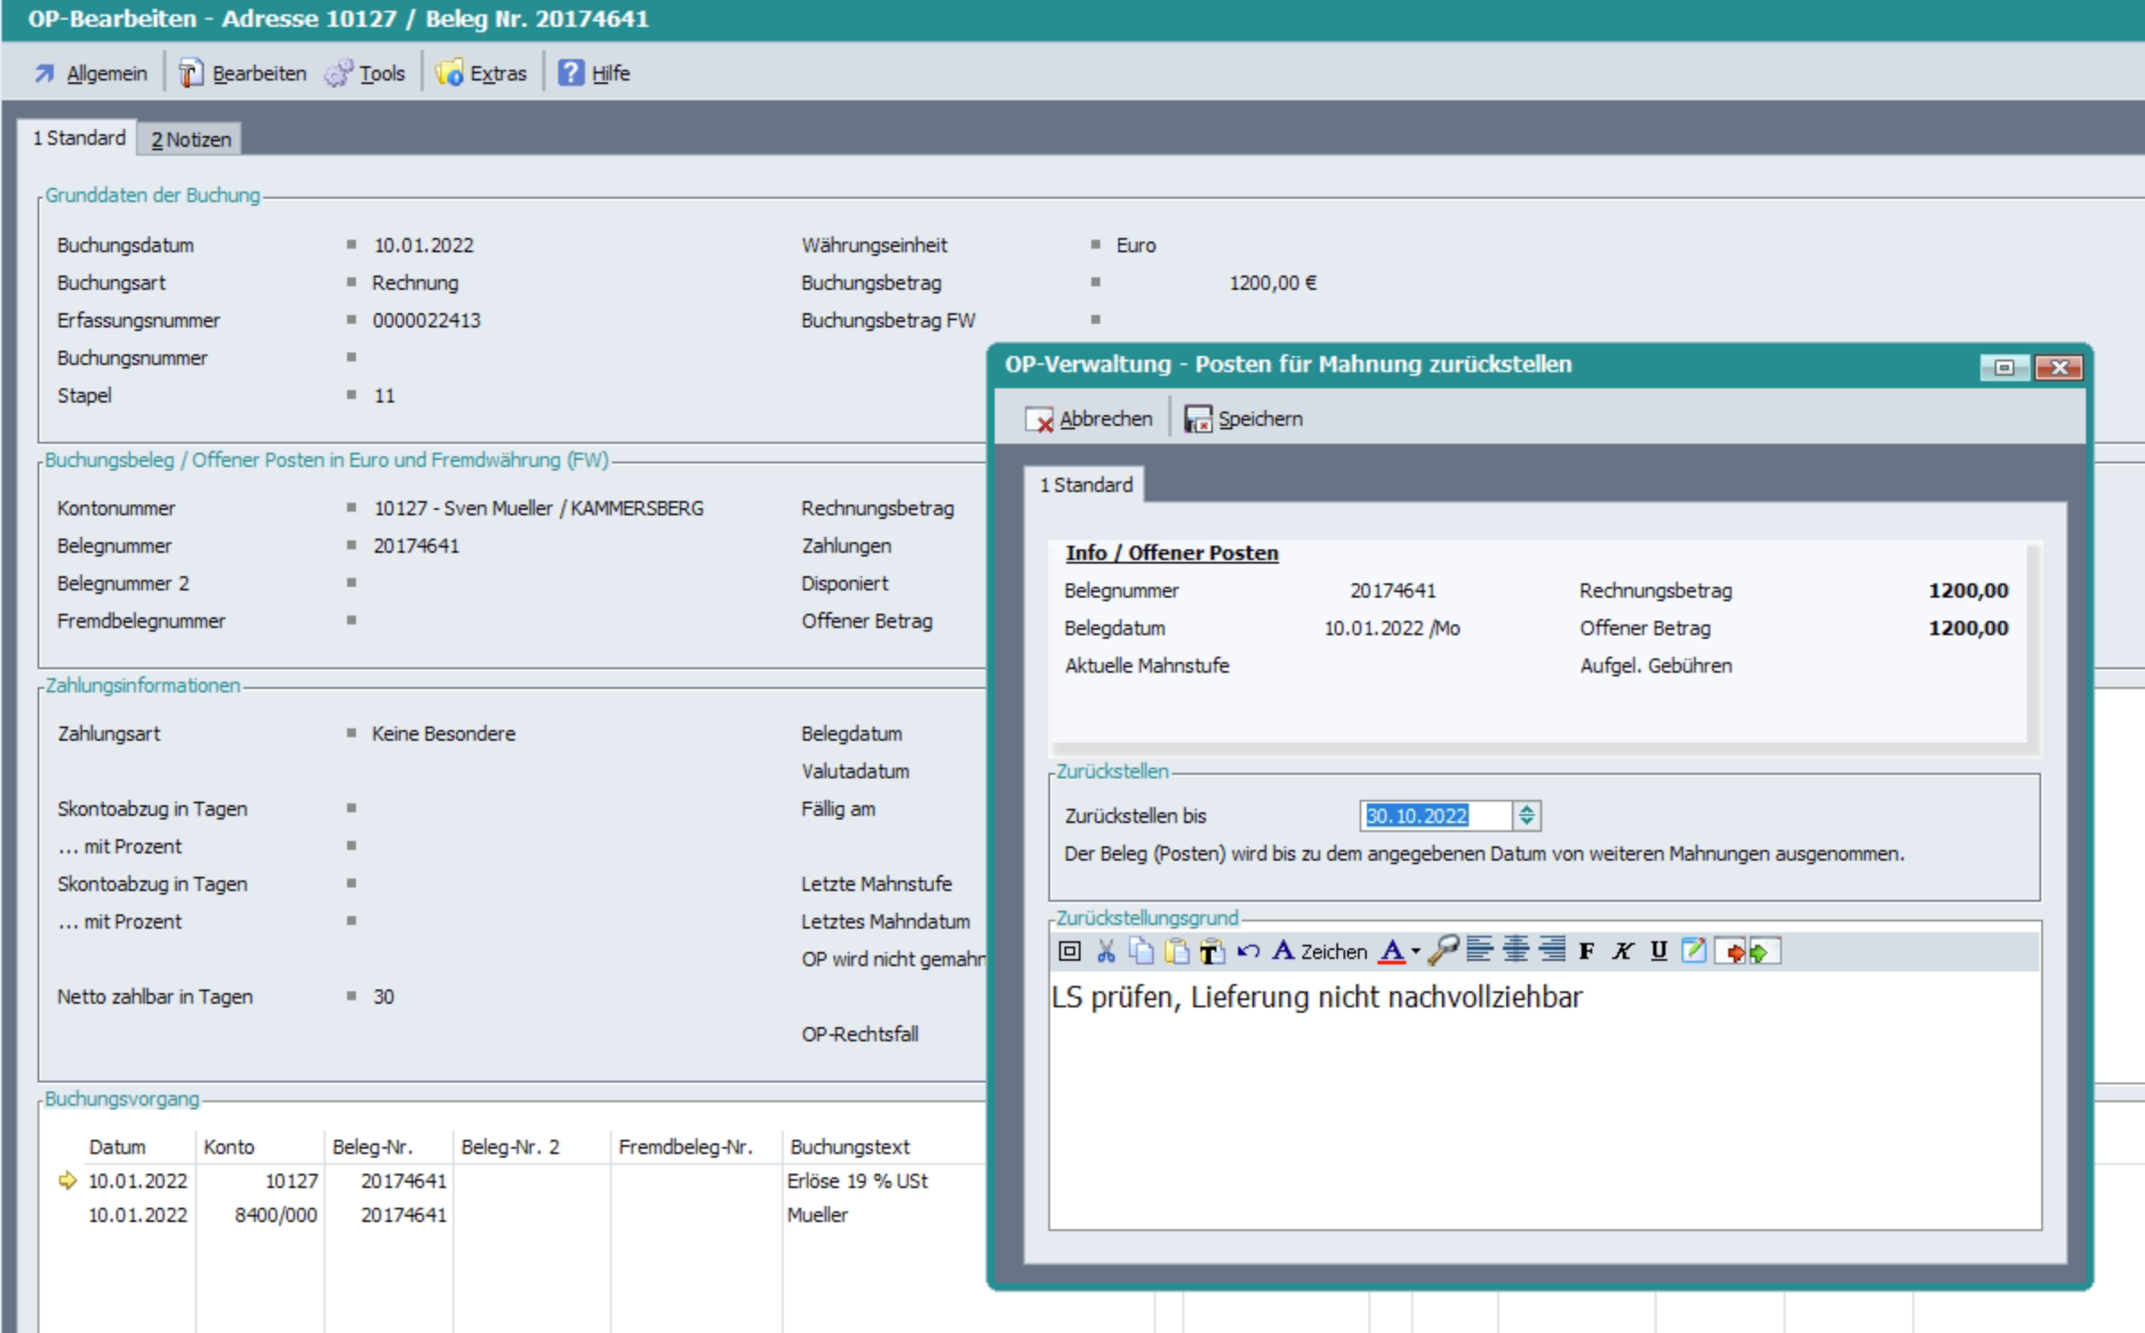Toggle underline formatting with U icon
Image resolution: width=2145 pixels, height=1333 pixels.
pos(1657,951)
